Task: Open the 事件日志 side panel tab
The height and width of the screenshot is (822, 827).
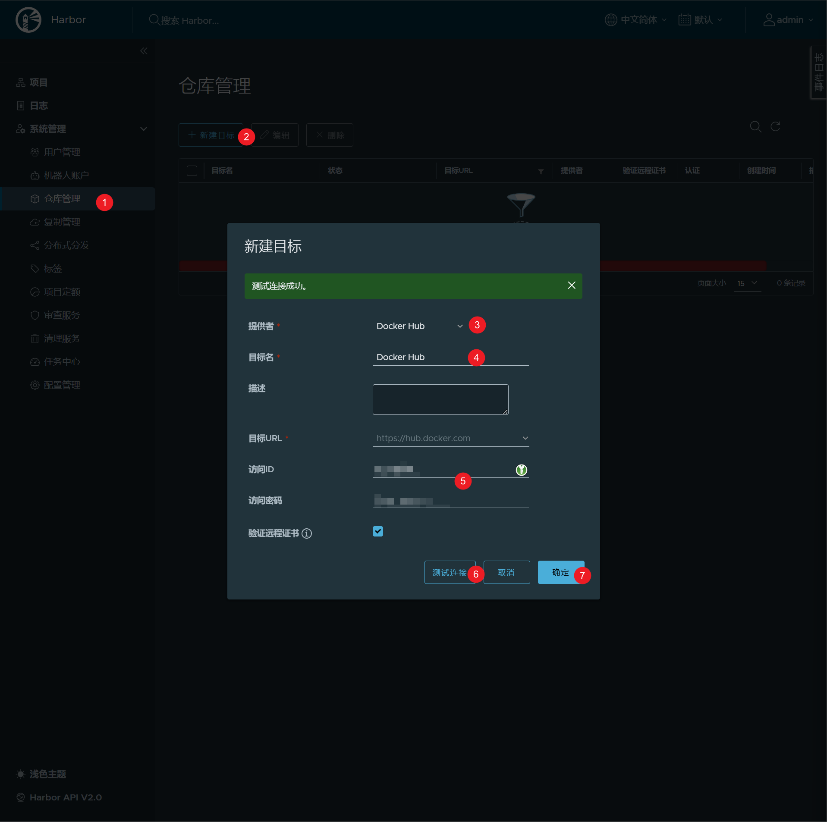Action: tap(819, 72)
